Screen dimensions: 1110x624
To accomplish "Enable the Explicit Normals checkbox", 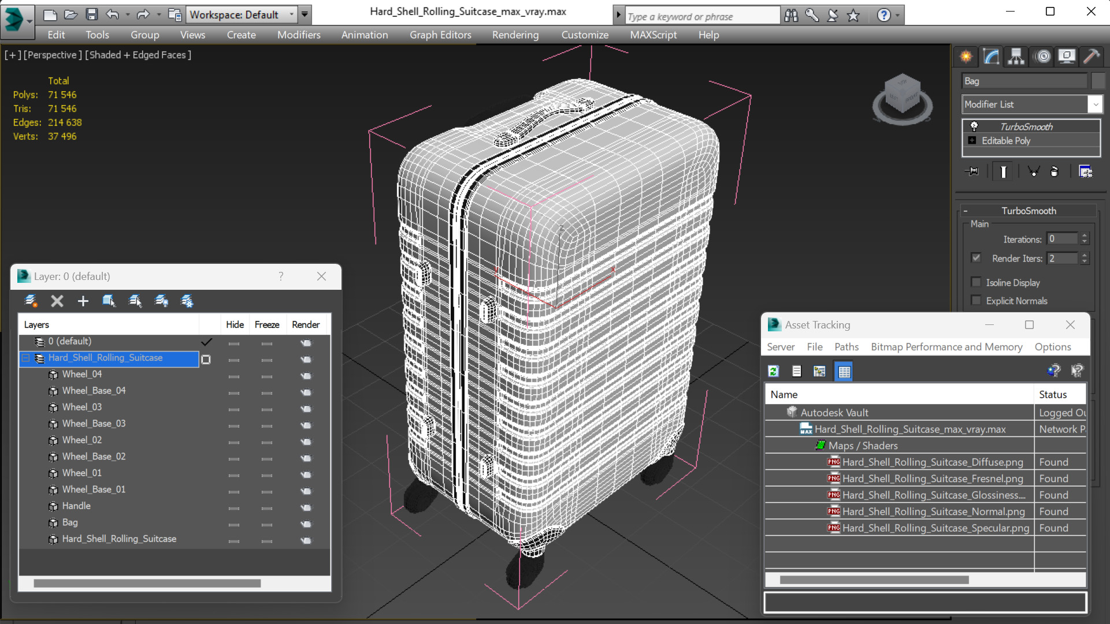I will click(977, 301).
